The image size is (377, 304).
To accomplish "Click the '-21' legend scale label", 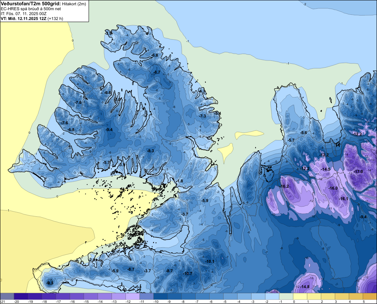I will [x=3, y=302].
